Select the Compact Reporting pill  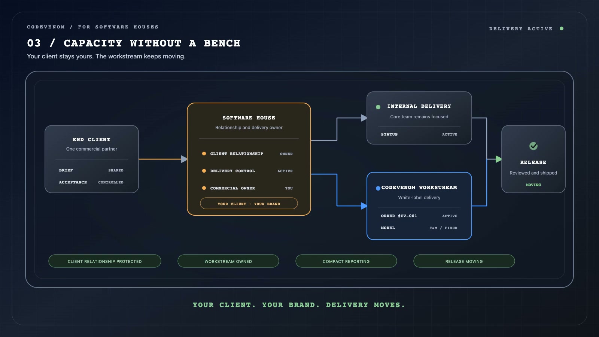(x=346, y=261)
